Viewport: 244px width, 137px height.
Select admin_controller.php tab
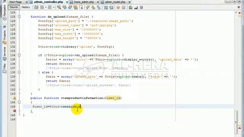(48, 2)
